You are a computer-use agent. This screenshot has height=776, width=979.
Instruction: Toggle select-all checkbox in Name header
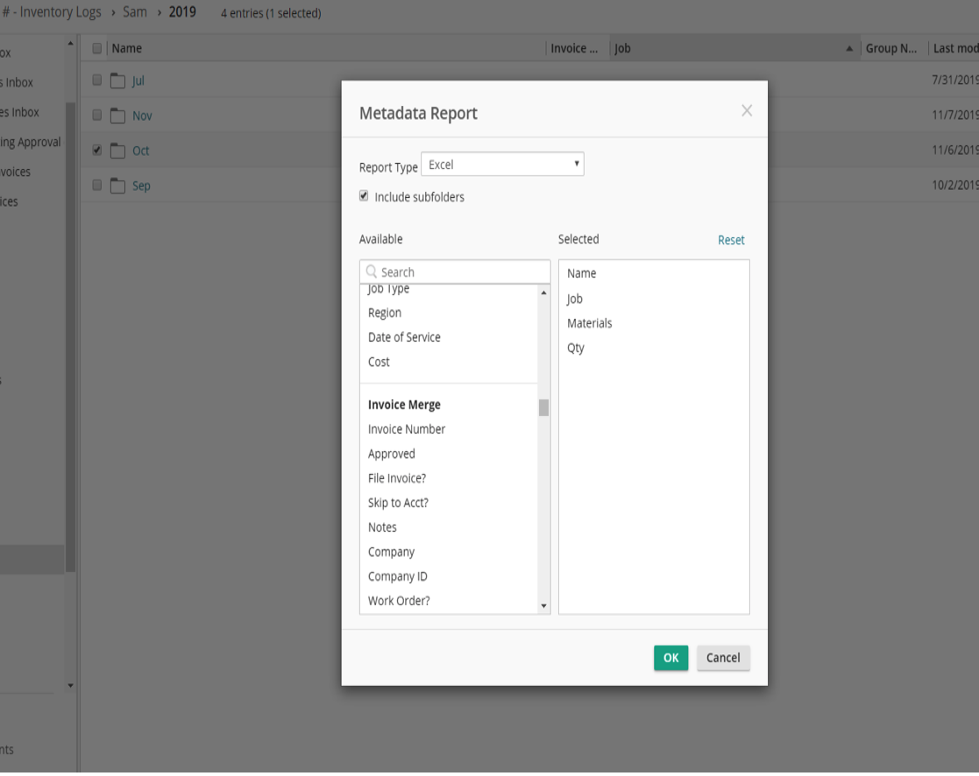coord(96,49)
